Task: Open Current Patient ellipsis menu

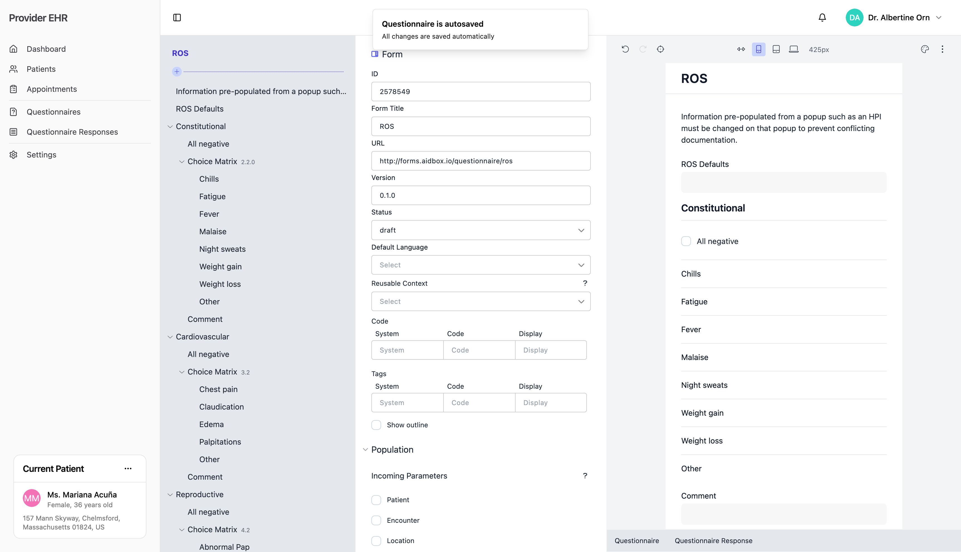Action: [x=128, y=469]
